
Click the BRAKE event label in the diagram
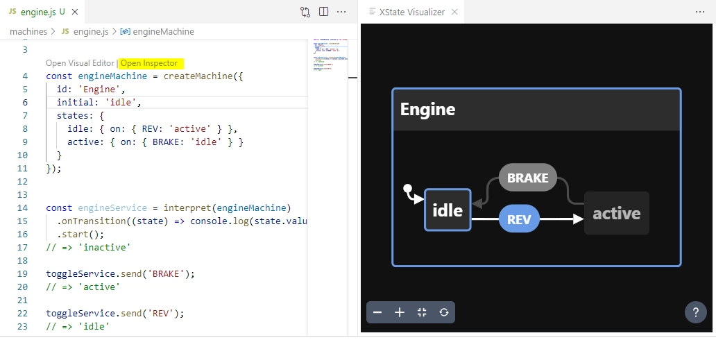528,178
